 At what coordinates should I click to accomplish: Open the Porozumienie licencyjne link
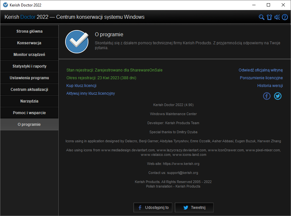[261, 78]
